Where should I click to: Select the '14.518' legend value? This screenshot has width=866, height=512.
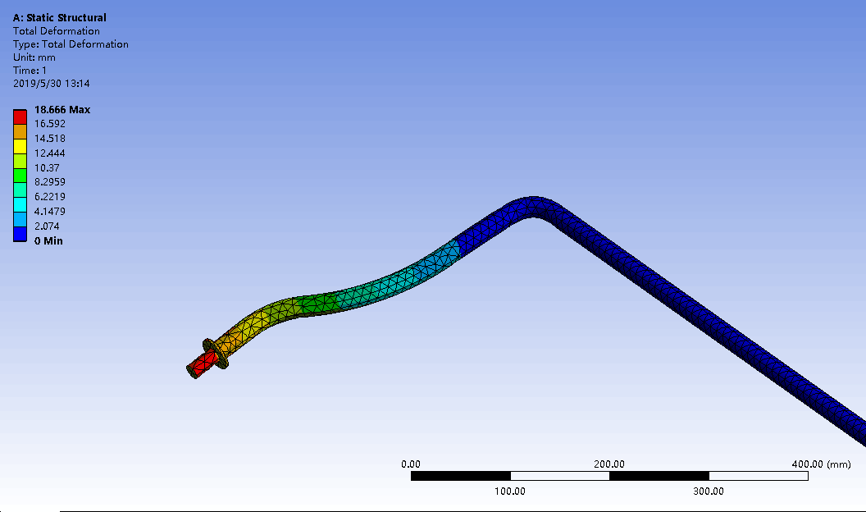point(50,138)
